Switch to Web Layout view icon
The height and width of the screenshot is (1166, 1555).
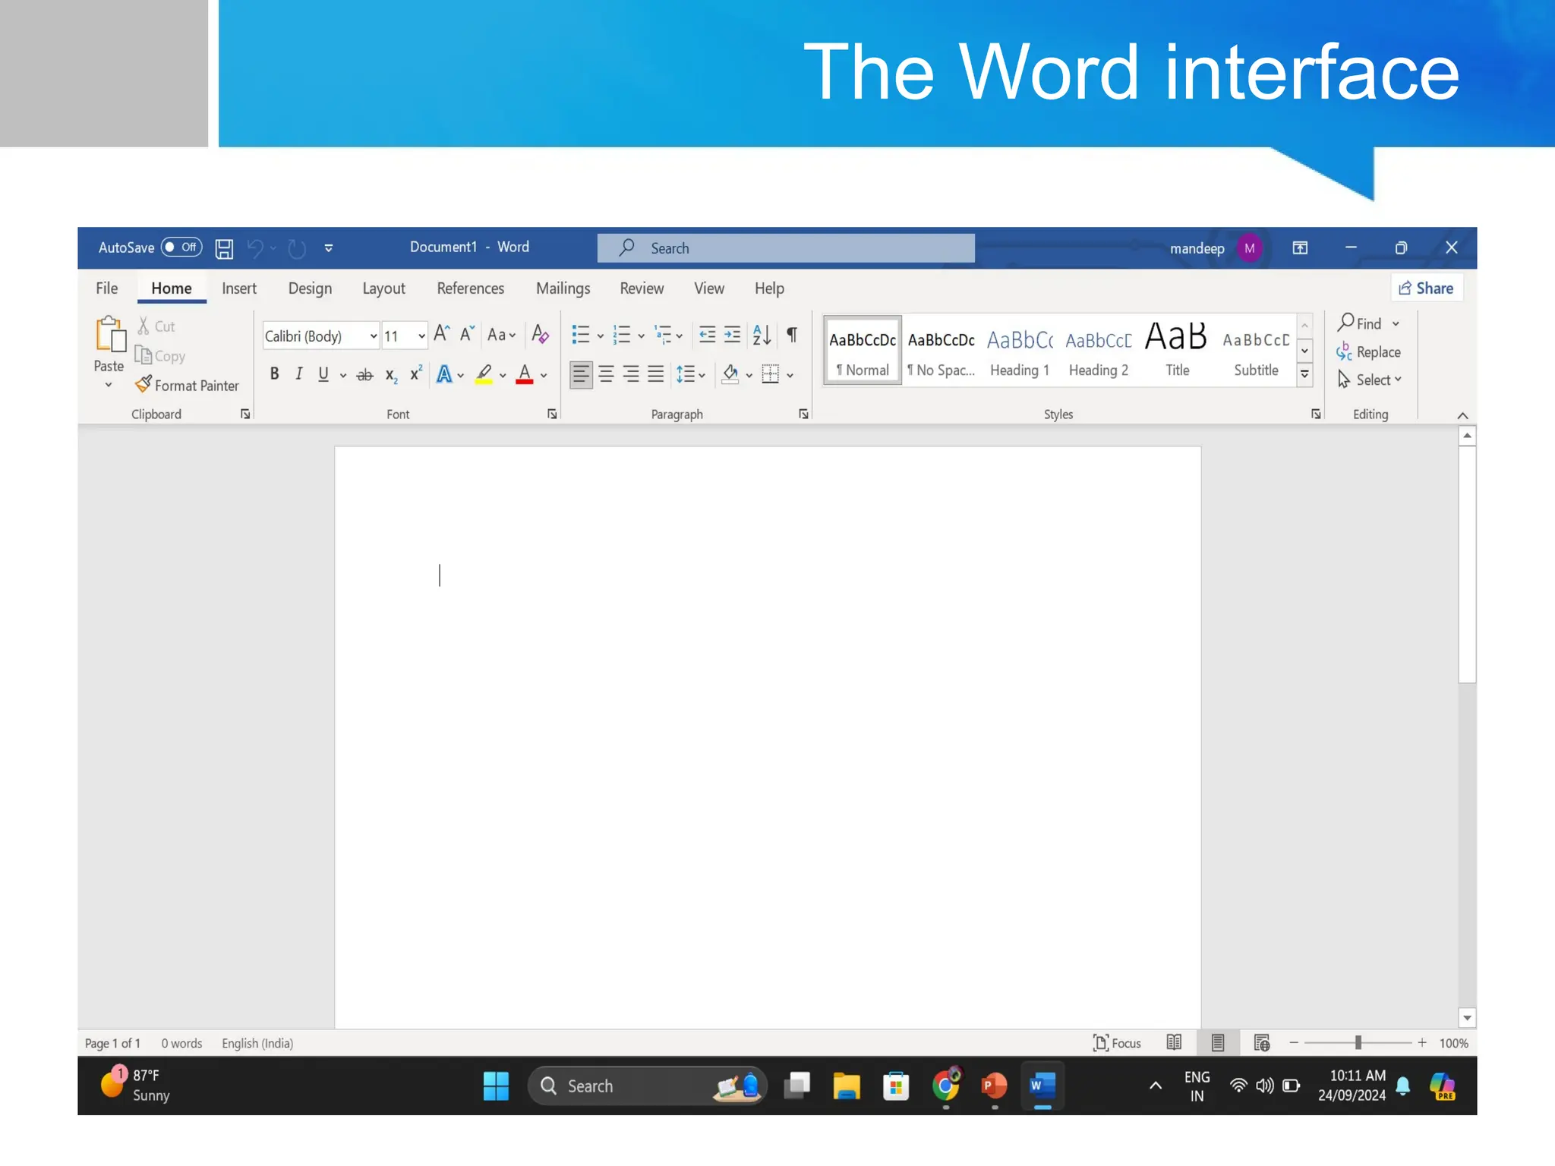[1262, 1043]
